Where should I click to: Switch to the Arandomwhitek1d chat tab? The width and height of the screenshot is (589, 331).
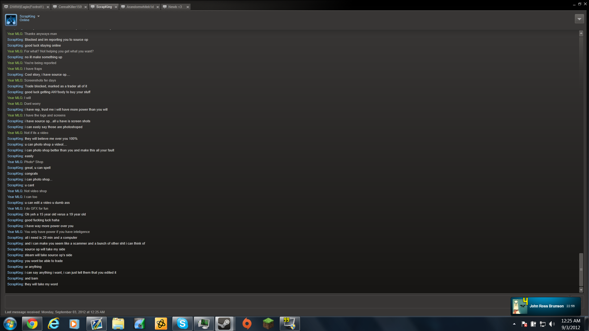point(140,7)
